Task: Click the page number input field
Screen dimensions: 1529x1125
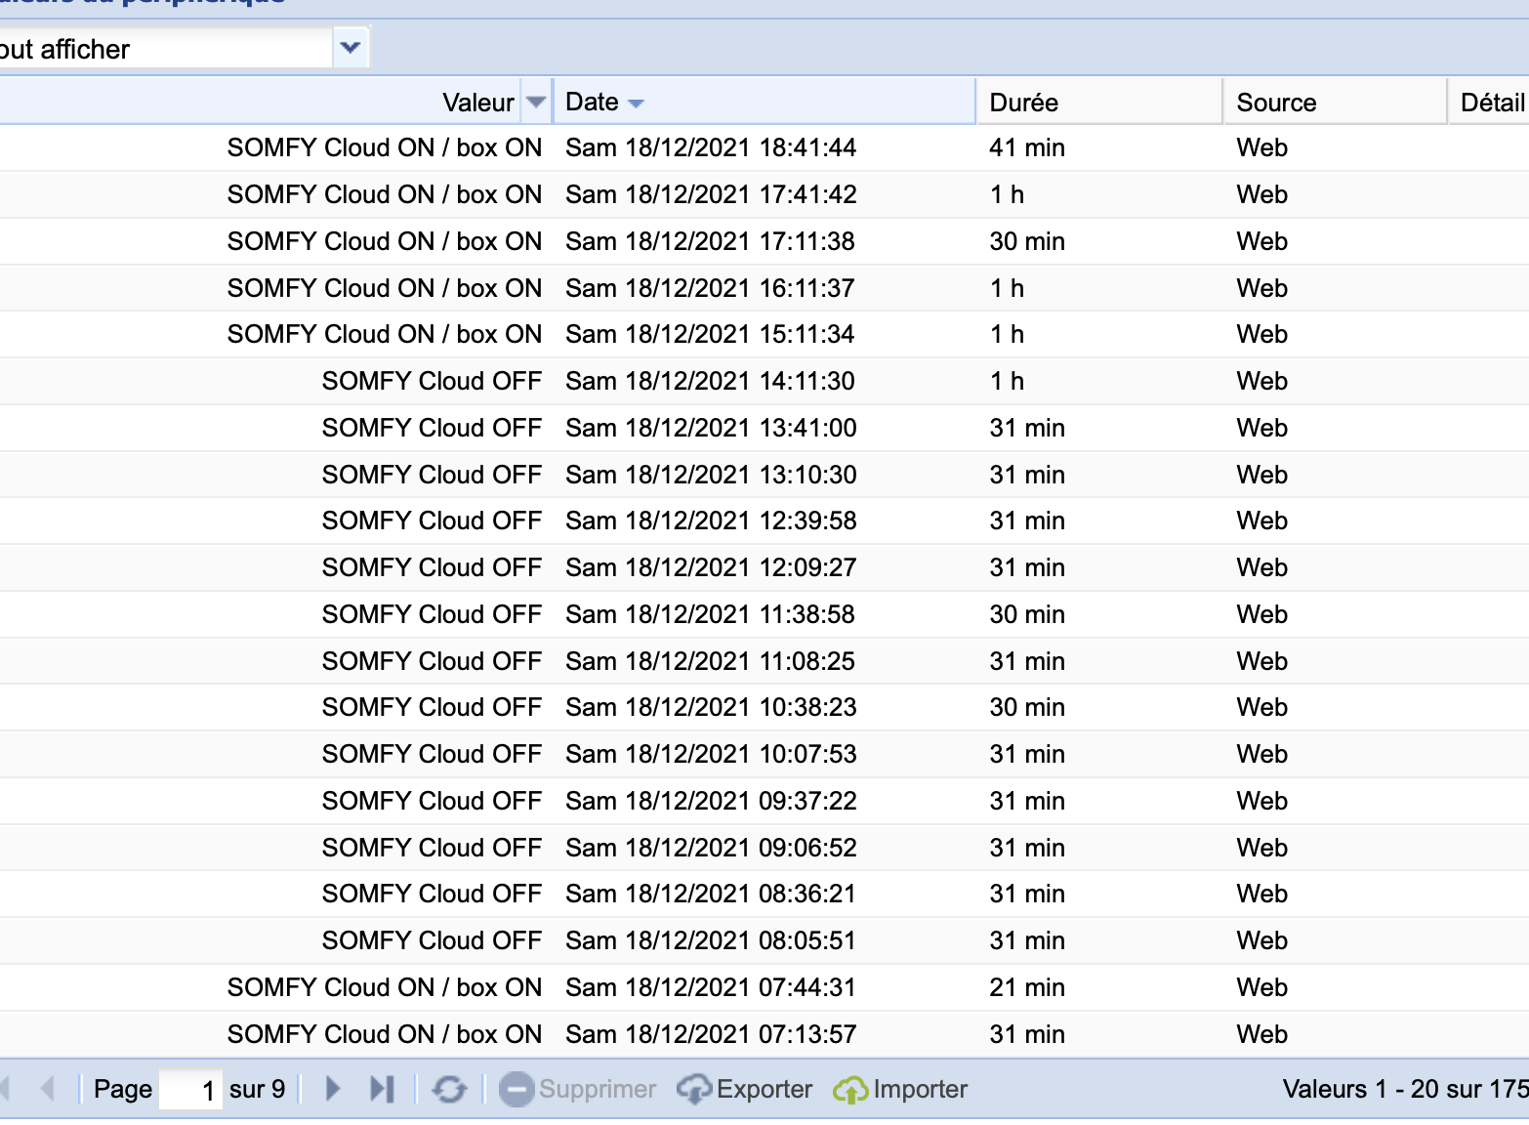Action: coord(190,1089)
